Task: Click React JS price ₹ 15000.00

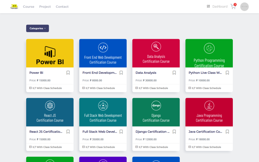Action: pos(44,139)
